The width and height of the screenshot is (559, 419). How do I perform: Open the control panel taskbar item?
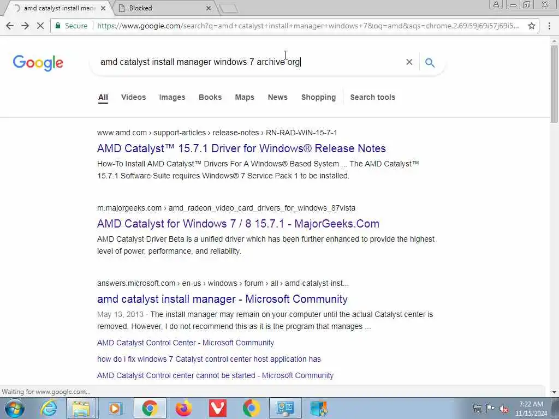[x=285, y=408]
